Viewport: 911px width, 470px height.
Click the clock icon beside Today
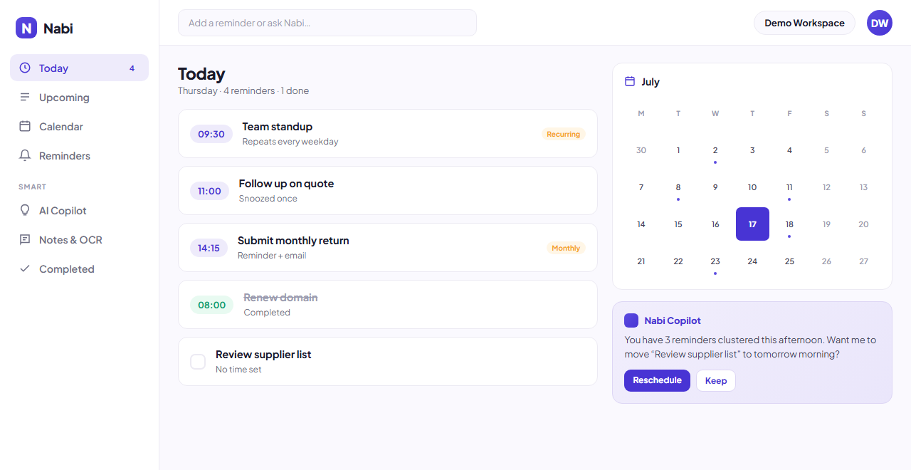click(25, 68)
